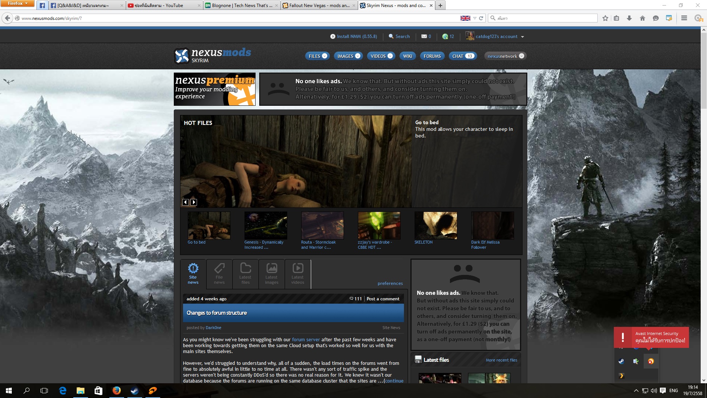Open Windows Store from taskbar
The height and width of the screenshot is (398, 707).
pyautogui.click(x=98, y=391)
